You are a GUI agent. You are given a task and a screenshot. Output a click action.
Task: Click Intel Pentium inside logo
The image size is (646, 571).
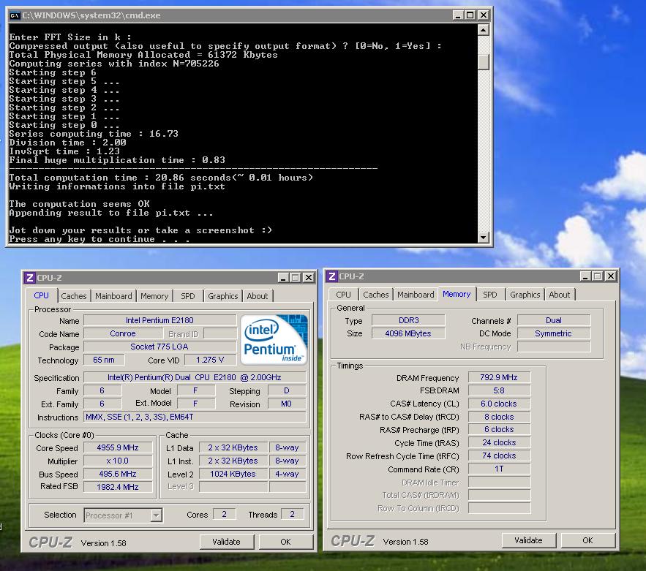(274, 340)
